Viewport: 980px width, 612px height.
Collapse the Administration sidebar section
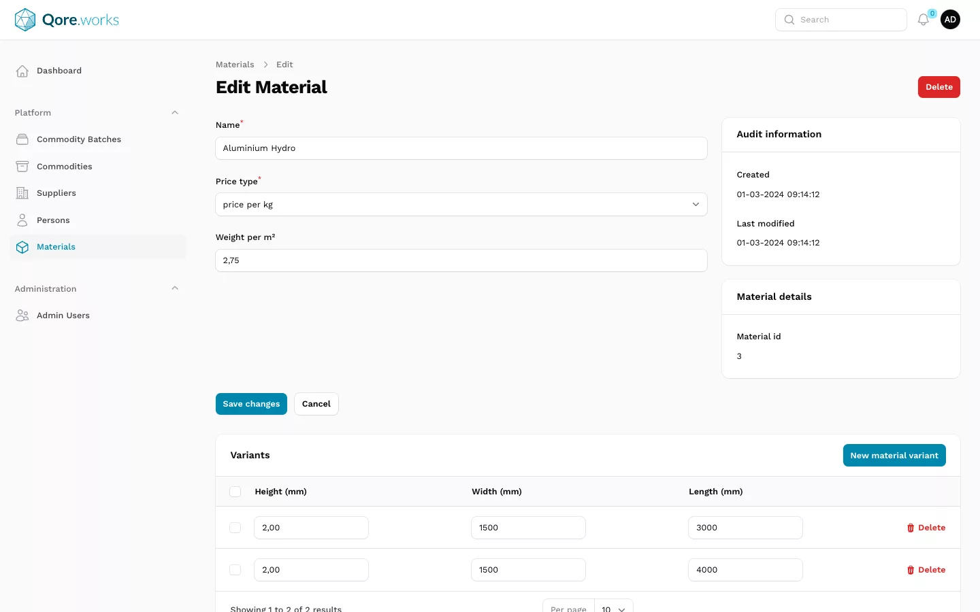click(x=175, y=288)
